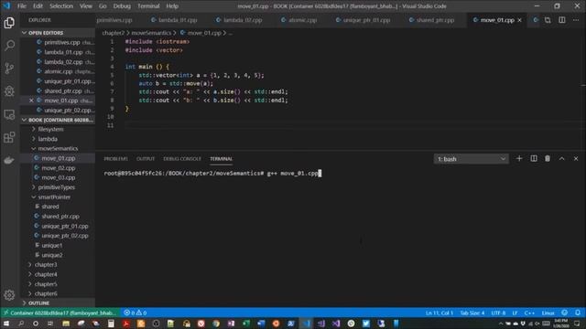Open move_03.cpp in the file tree
Image resolution: width=586 pixels, height=329 pixels.
pyautogui.click(x=58, y=177)
